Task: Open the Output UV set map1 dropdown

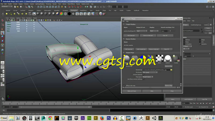Action: tap(142, 31)
